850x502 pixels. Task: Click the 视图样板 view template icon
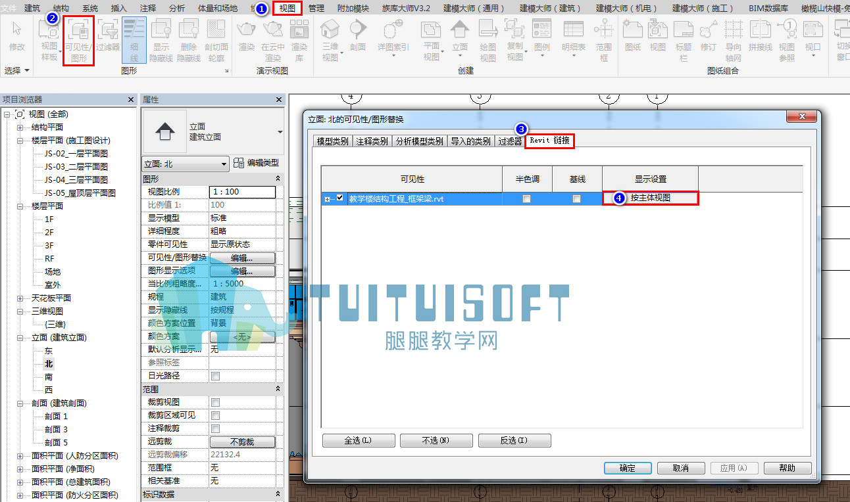(x=49, y=41)
